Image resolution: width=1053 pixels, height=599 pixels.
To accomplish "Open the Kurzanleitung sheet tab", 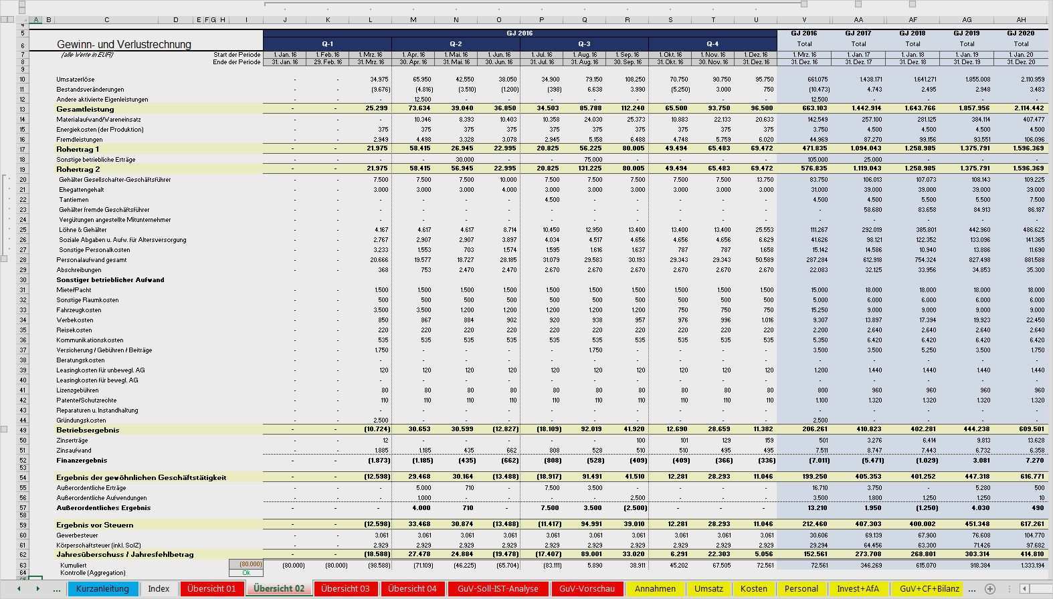I will pyautogui.click(x=102, y=589).
